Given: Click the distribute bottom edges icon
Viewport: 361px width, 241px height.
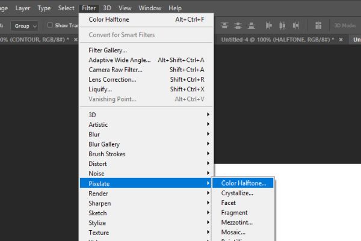Looking at the screenshot, I should click(251, 25).
